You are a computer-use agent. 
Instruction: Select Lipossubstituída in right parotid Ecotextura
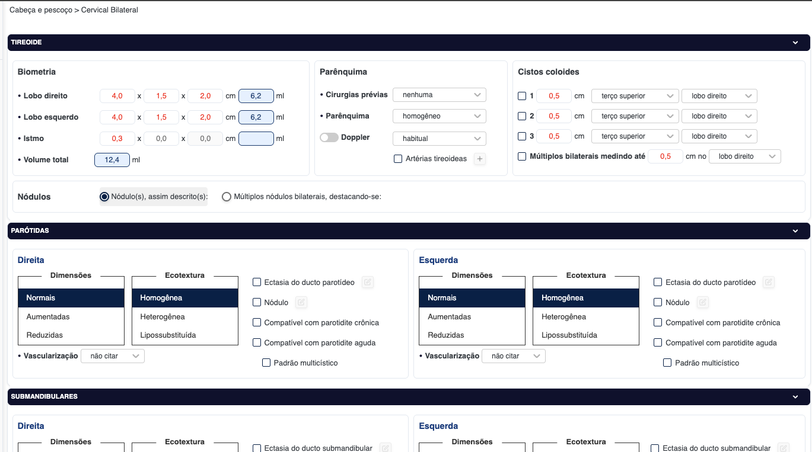click(168, 335)
